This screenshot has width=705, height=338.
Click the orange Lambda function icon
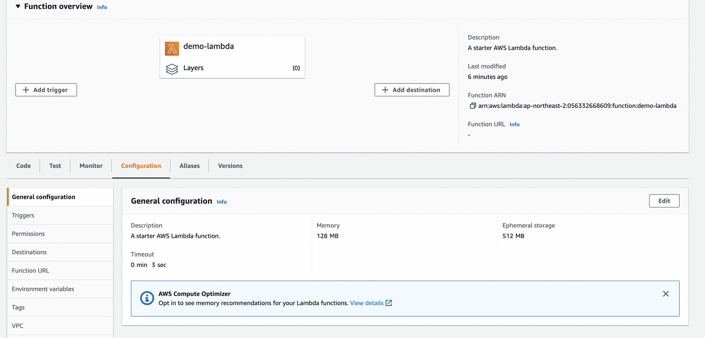[172, 48]
